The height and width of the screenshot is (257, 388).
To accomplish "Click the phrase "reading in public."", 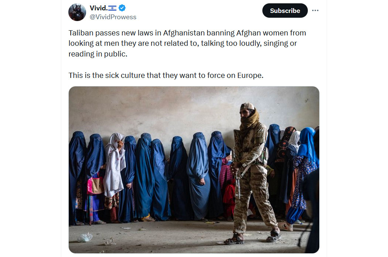I will [x=98, y=54].
